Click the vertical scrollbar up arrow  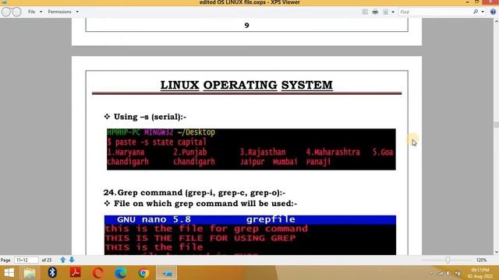pyautogui.click(x=496, y=22)
